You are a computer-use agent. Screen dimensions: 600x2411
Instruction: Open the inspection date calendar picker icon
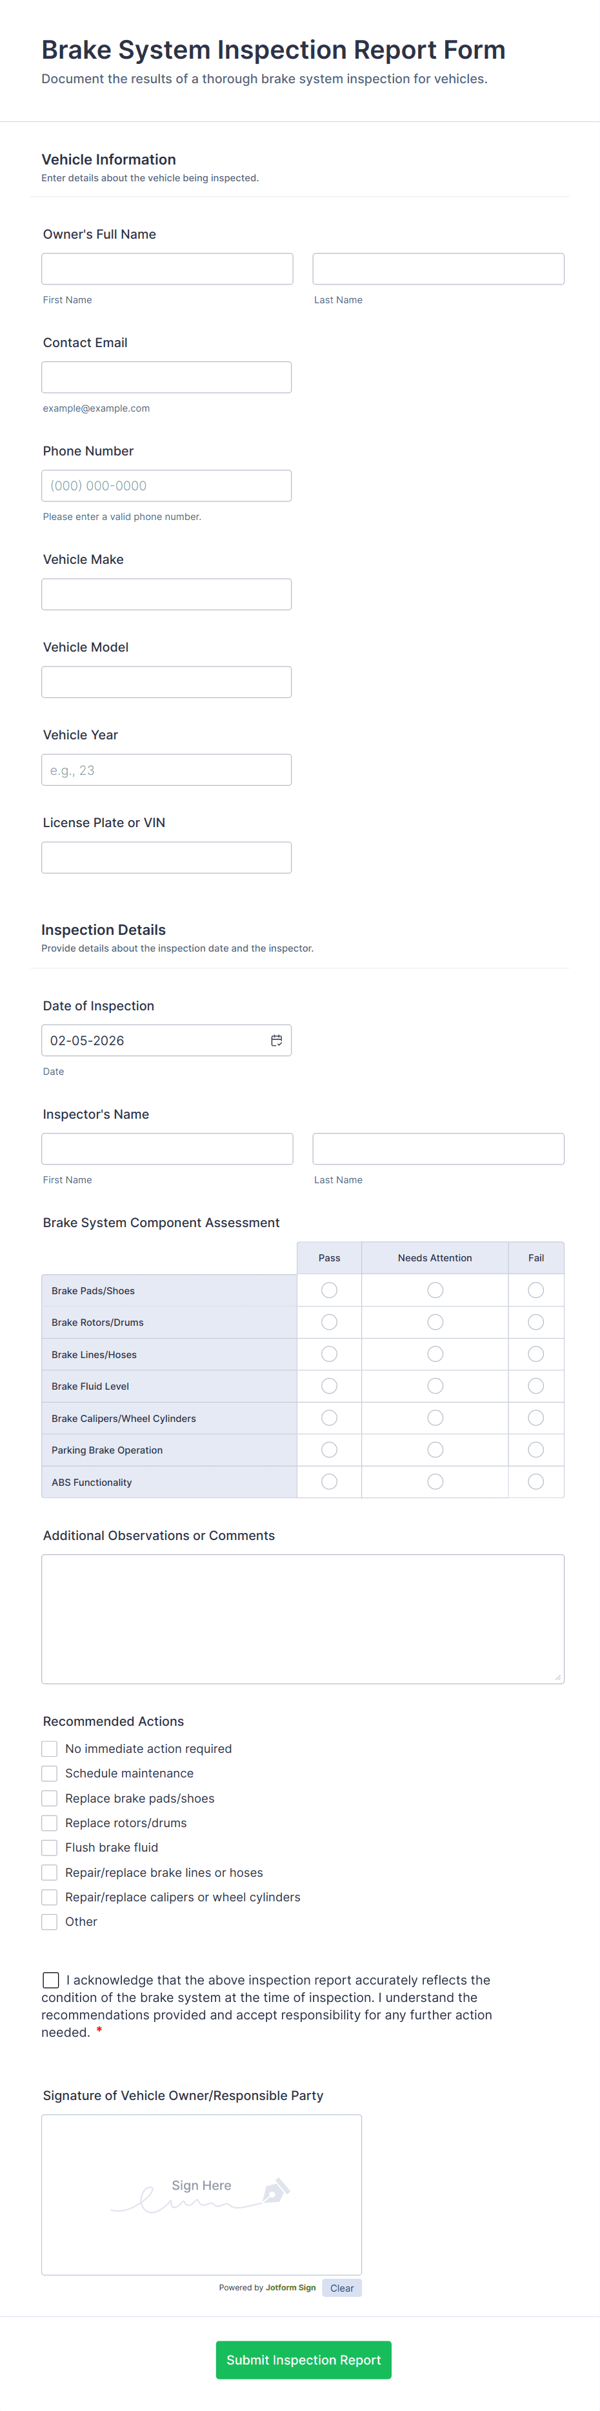(276, 1040)
